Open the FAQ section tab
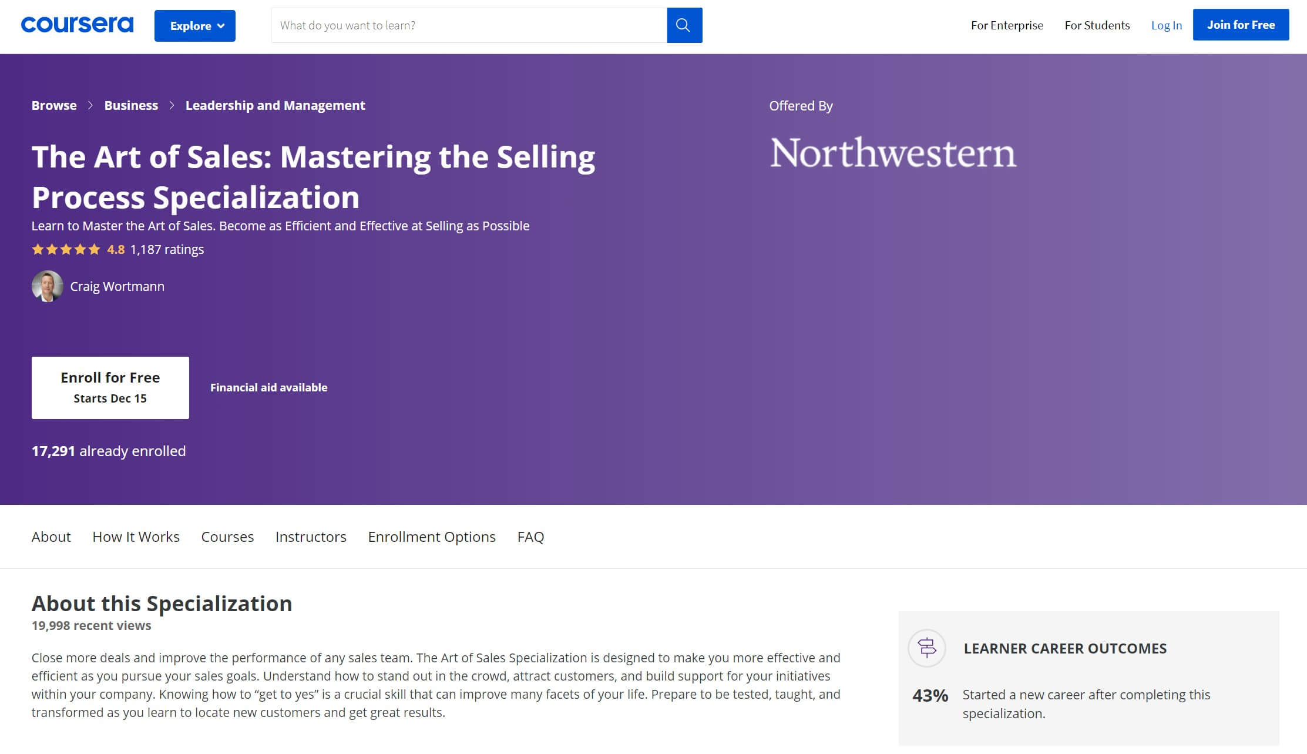This screenshot has width=1307, height=754. (x=530, y=537)
